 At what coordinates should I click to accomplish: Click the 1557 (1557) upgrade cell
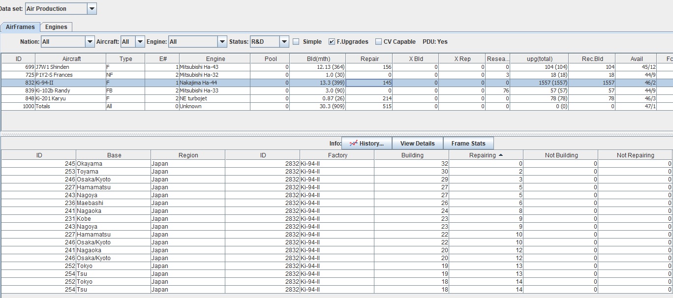pyautogui.click(x=539, y=83)
